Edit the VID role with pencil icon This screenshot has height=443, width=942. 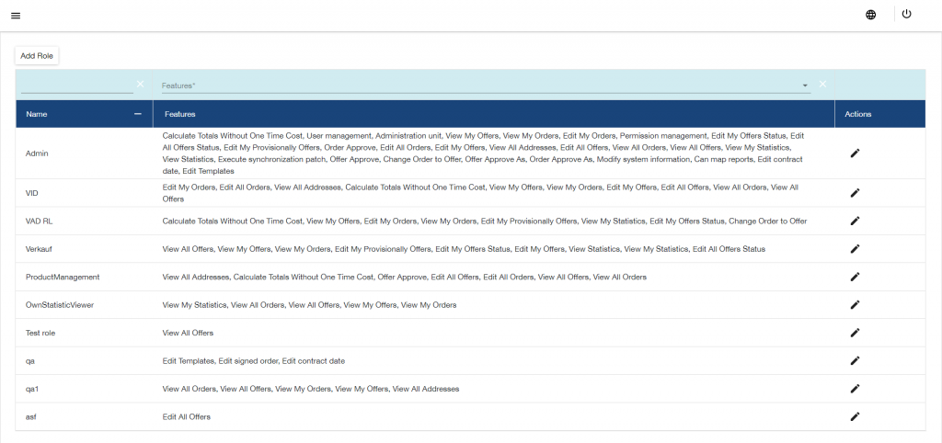pos(855,193)
